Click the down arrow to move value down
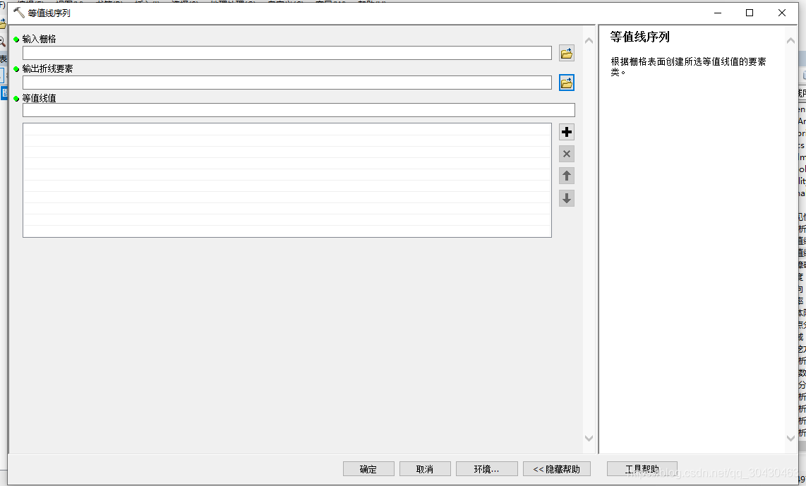This screenshot has width=806, height=486. (566, 198)
